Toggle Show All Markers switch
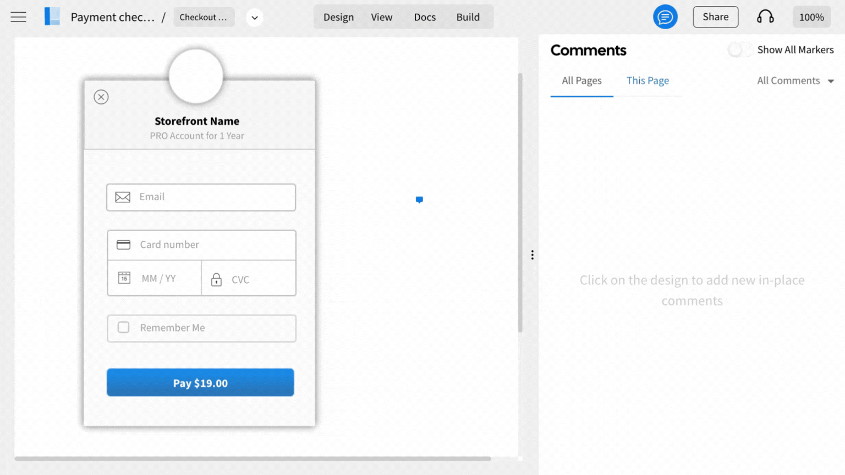 pos(740,50)
